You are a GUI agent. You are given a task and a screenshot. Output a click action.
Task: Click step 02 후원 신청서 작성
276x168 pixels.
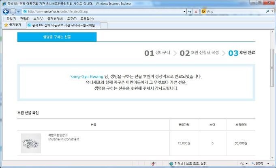[x=199, y=53]
